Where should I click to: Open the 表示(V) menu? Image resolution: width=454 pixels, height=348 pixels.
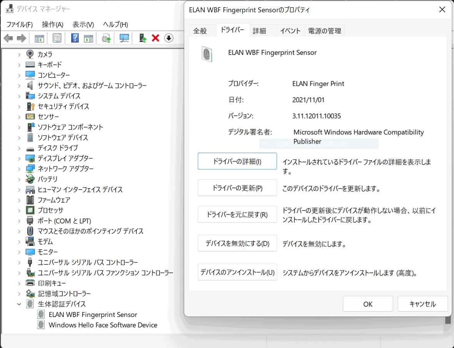83,25
